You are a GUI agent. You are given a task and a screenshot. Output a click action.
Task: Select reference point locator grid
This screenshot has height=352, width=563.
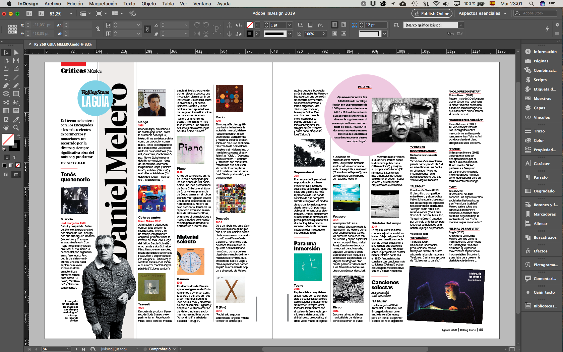(12, 29)
